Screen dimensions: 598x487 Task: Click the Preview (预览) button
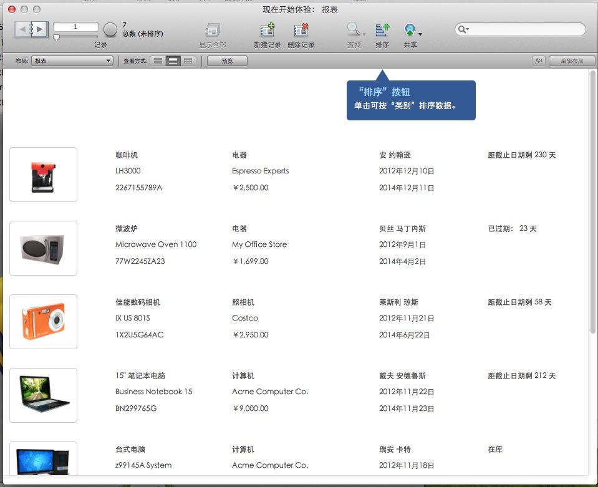click(x=227, y=61)
